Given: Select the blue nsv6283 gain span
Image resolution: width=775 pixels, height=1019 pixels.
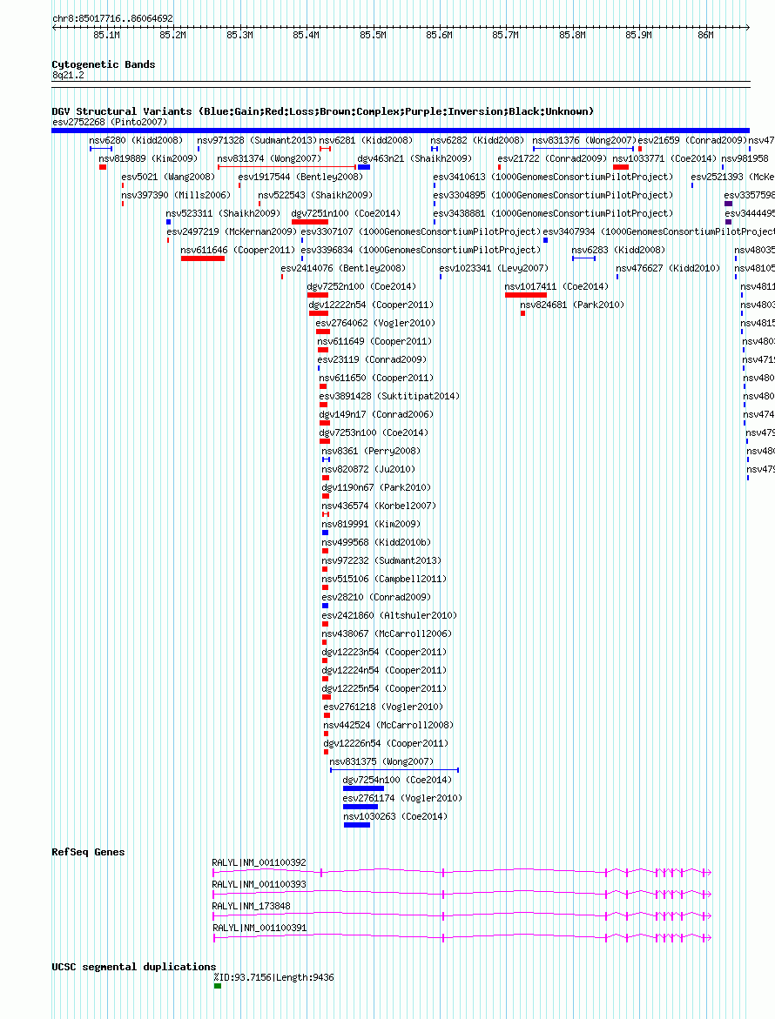Looking at the screenshot, I should coord(583,258).
